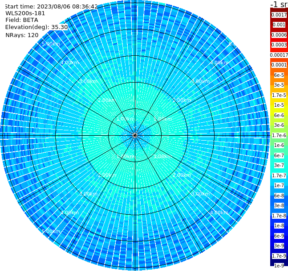
Task: Click the Field: BETA label
Action: [22, 20]
